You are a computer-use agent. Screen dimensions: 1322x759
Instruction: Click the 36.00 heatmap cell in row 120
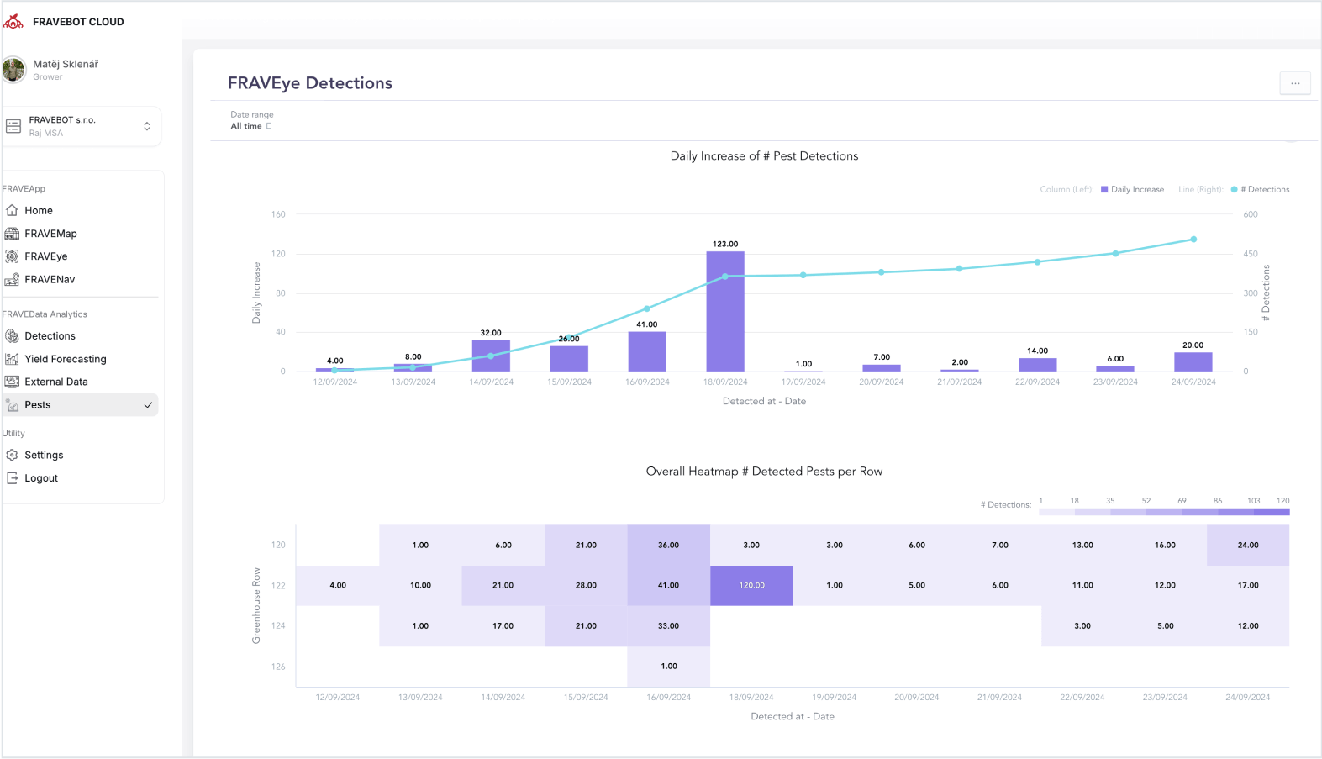pyautogui.click(x=669, y=546)
